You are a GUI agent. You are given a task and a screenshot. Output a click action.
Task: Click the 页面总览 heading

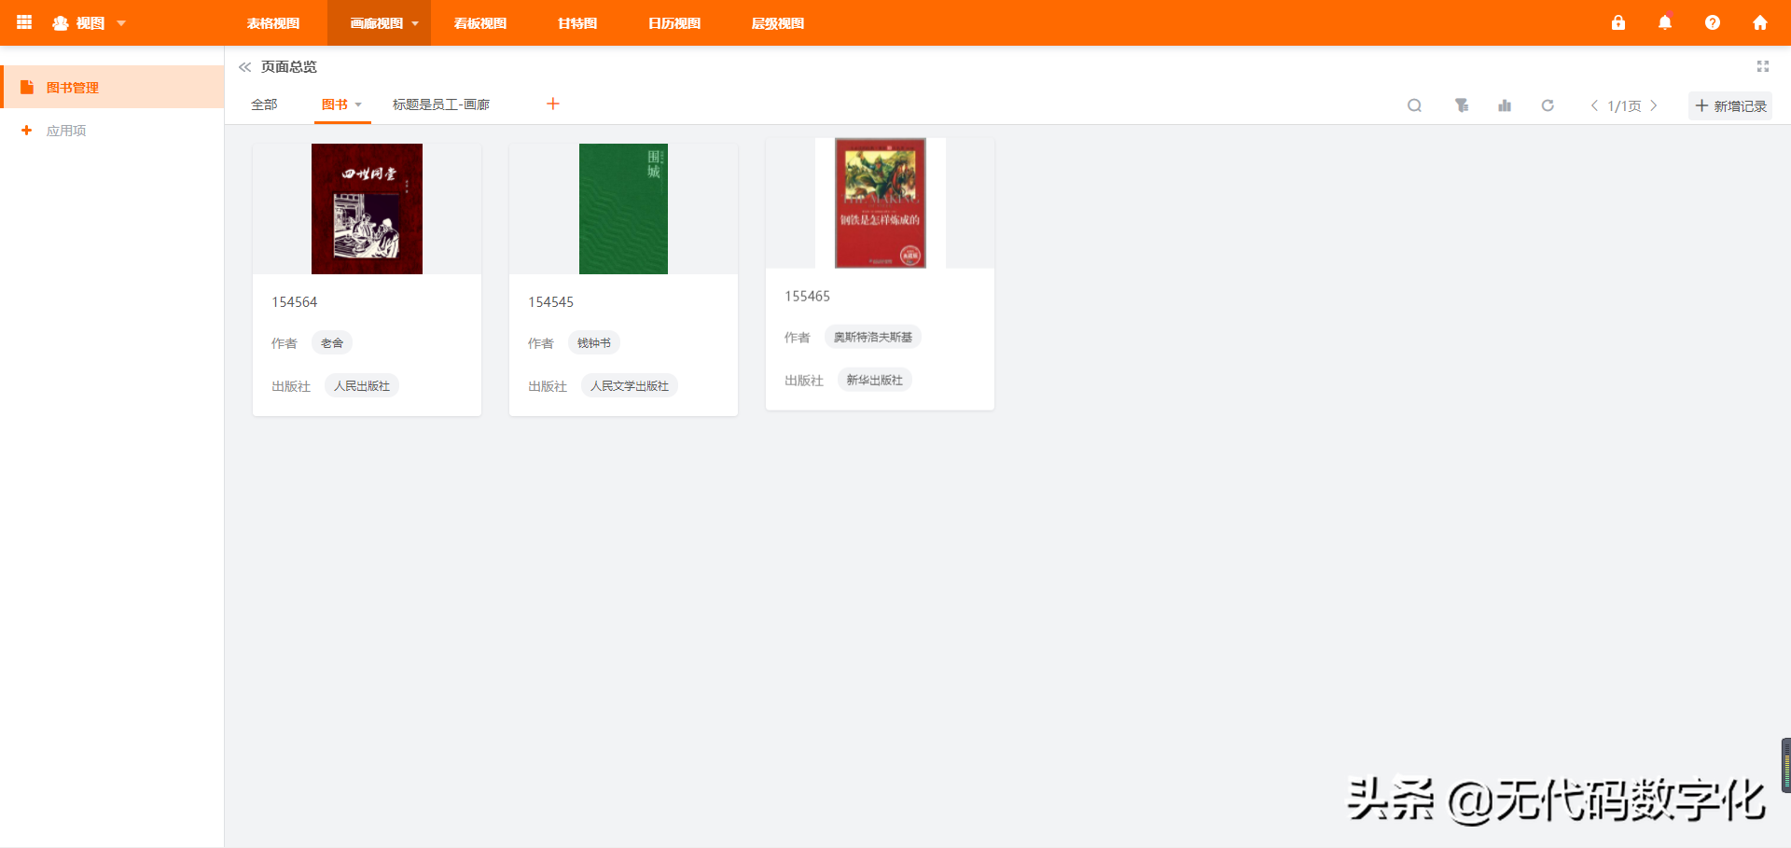pos(289,67)
